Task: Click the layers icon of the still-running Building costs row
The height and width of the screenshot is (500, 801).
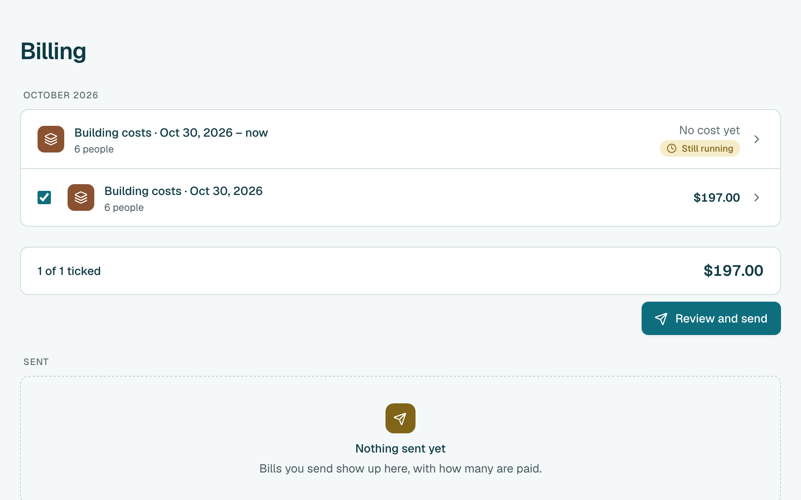Action: 51,139
